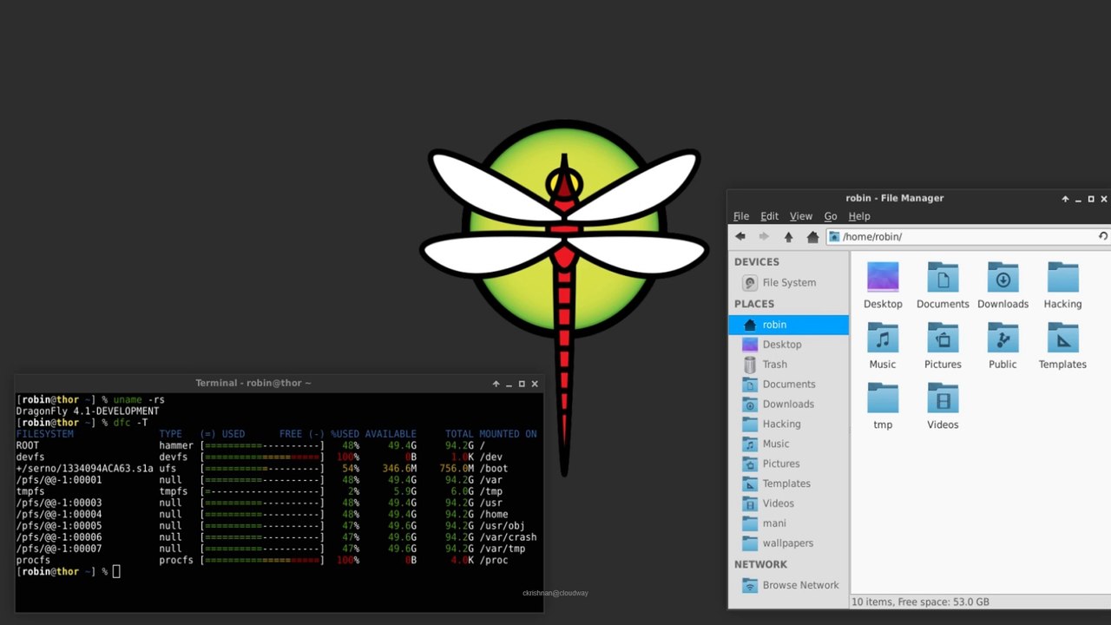Select Documents in the Places sidebar
The image size is (1111, 625).
(x=788, y=385)
